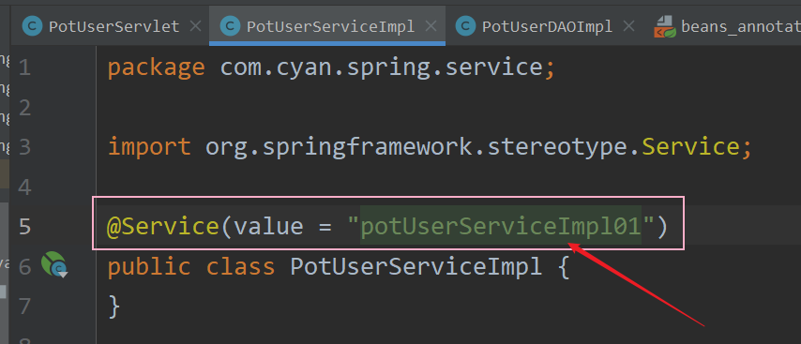
Task: Click the XML file icon on beans_annotat tab
Action: coord(664,26)
